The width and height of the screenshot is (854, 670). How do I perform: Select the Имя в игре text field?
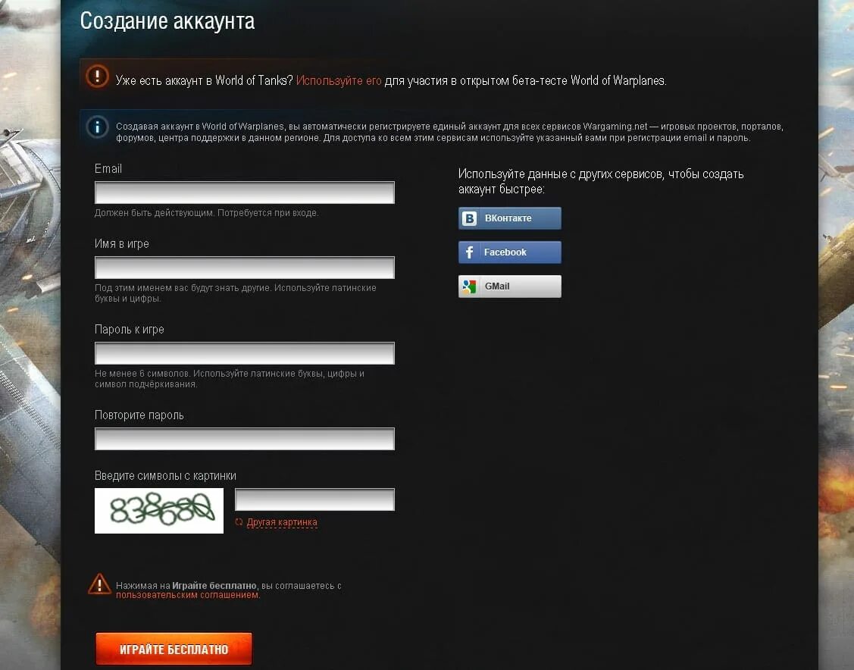(245, 268)
